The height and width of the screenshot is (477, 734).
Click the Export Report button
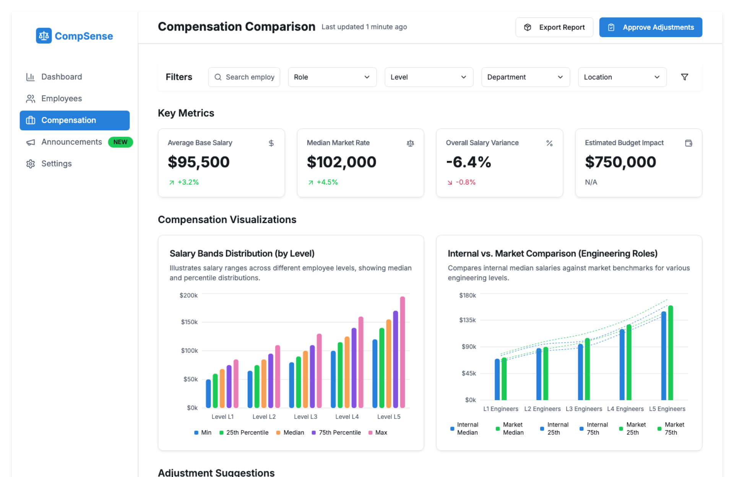[x=554, y=27]
